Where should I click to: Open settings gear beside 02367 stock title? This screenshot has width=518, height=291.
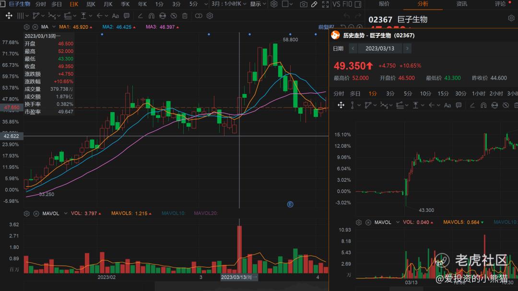pos(511,18)
